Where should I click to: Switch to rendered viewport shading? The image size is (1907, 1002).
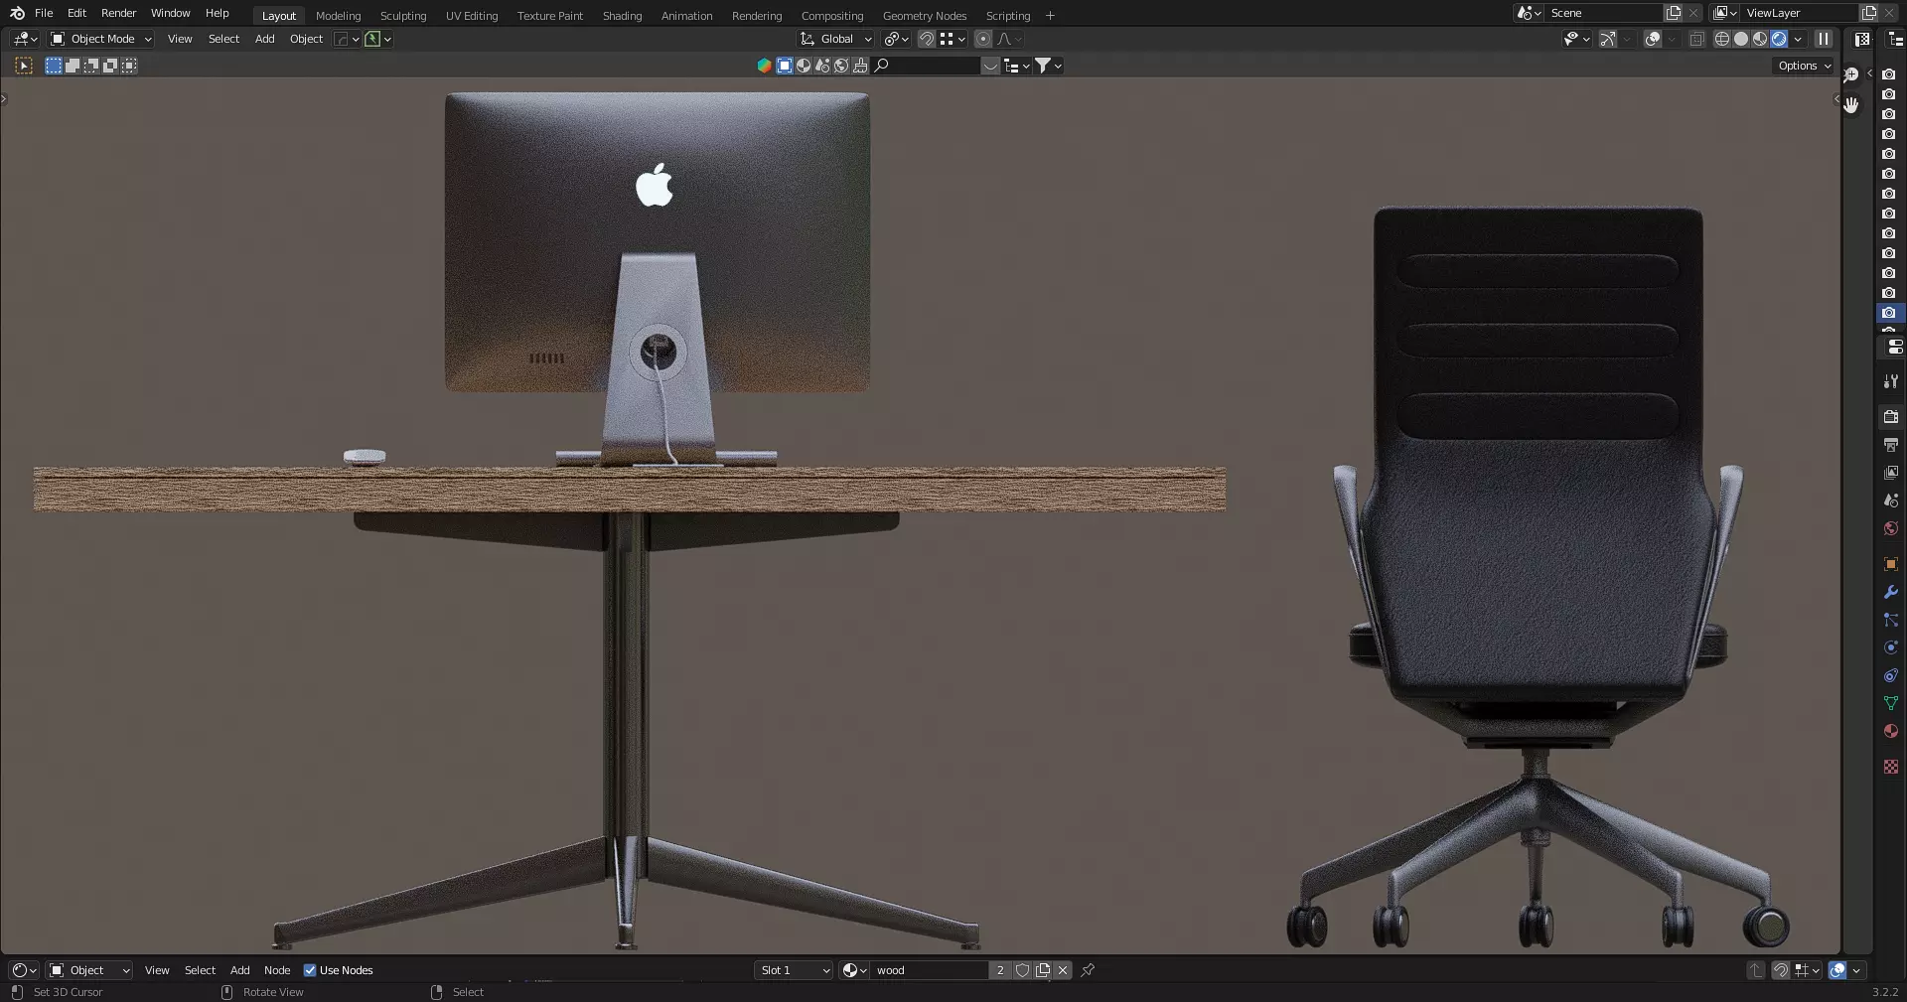click(1779, 39)
